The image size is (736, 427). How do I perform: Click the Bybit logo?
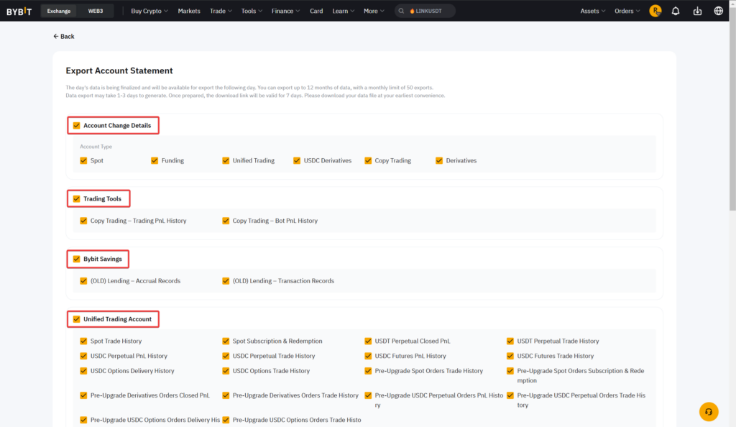point(19,11)
